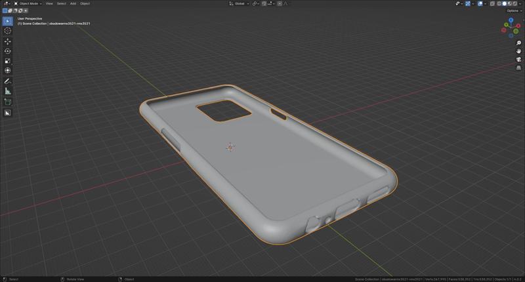
Task: Toggle the camera view icon
Action: tap(518, 59)
